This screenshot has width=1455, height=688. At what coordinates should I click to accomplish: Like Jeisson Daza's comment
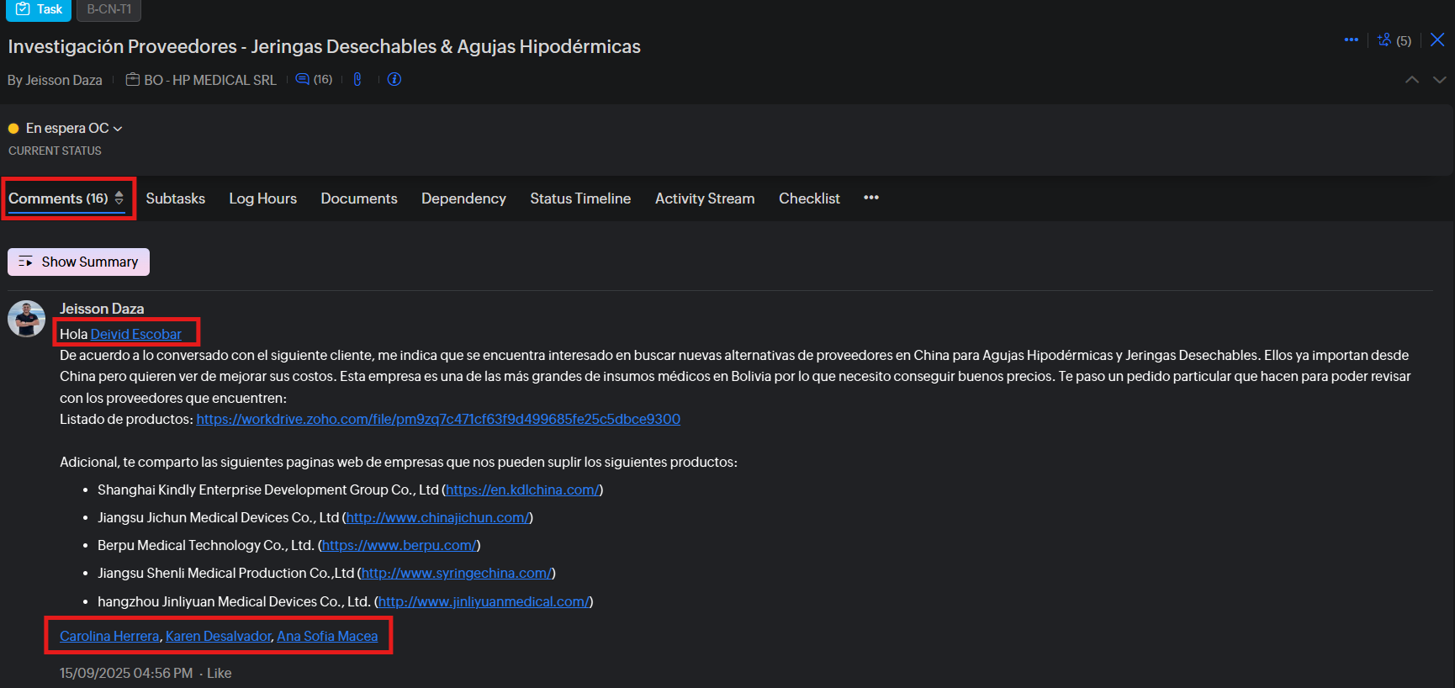coord(219,673)
